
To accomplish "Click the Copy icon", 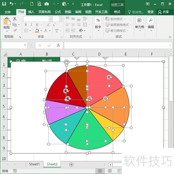I will (x=15, y=25).
